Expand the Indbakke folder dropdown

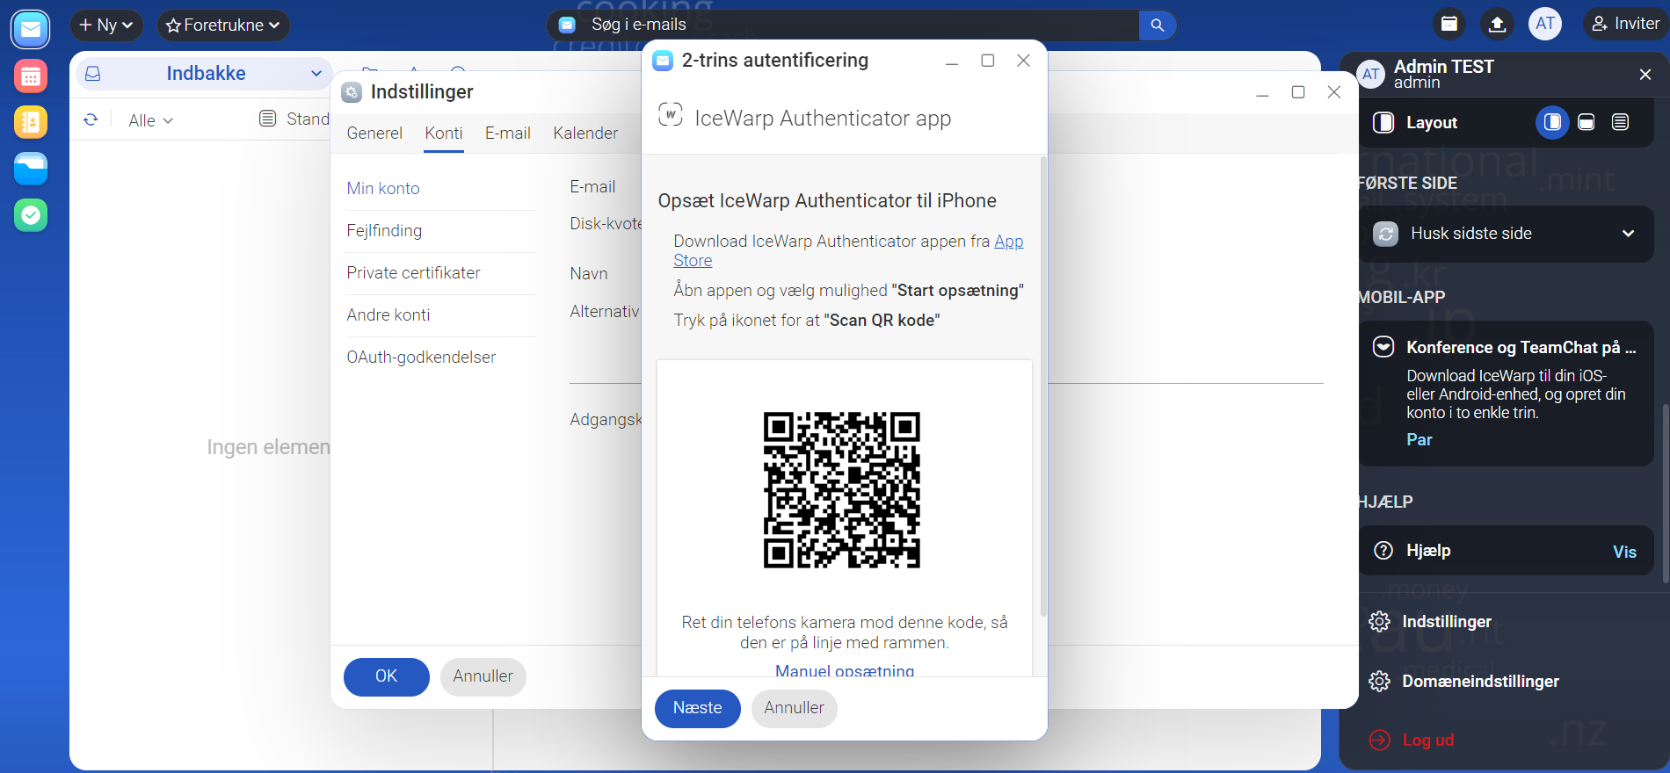pos(316,74)
